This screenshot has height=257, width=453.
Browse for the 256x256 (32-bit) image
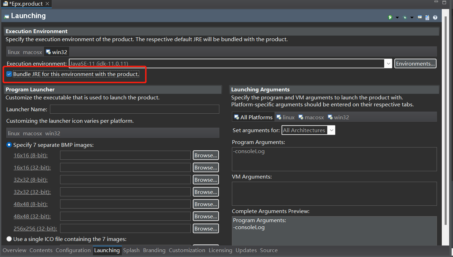(206, 229)
